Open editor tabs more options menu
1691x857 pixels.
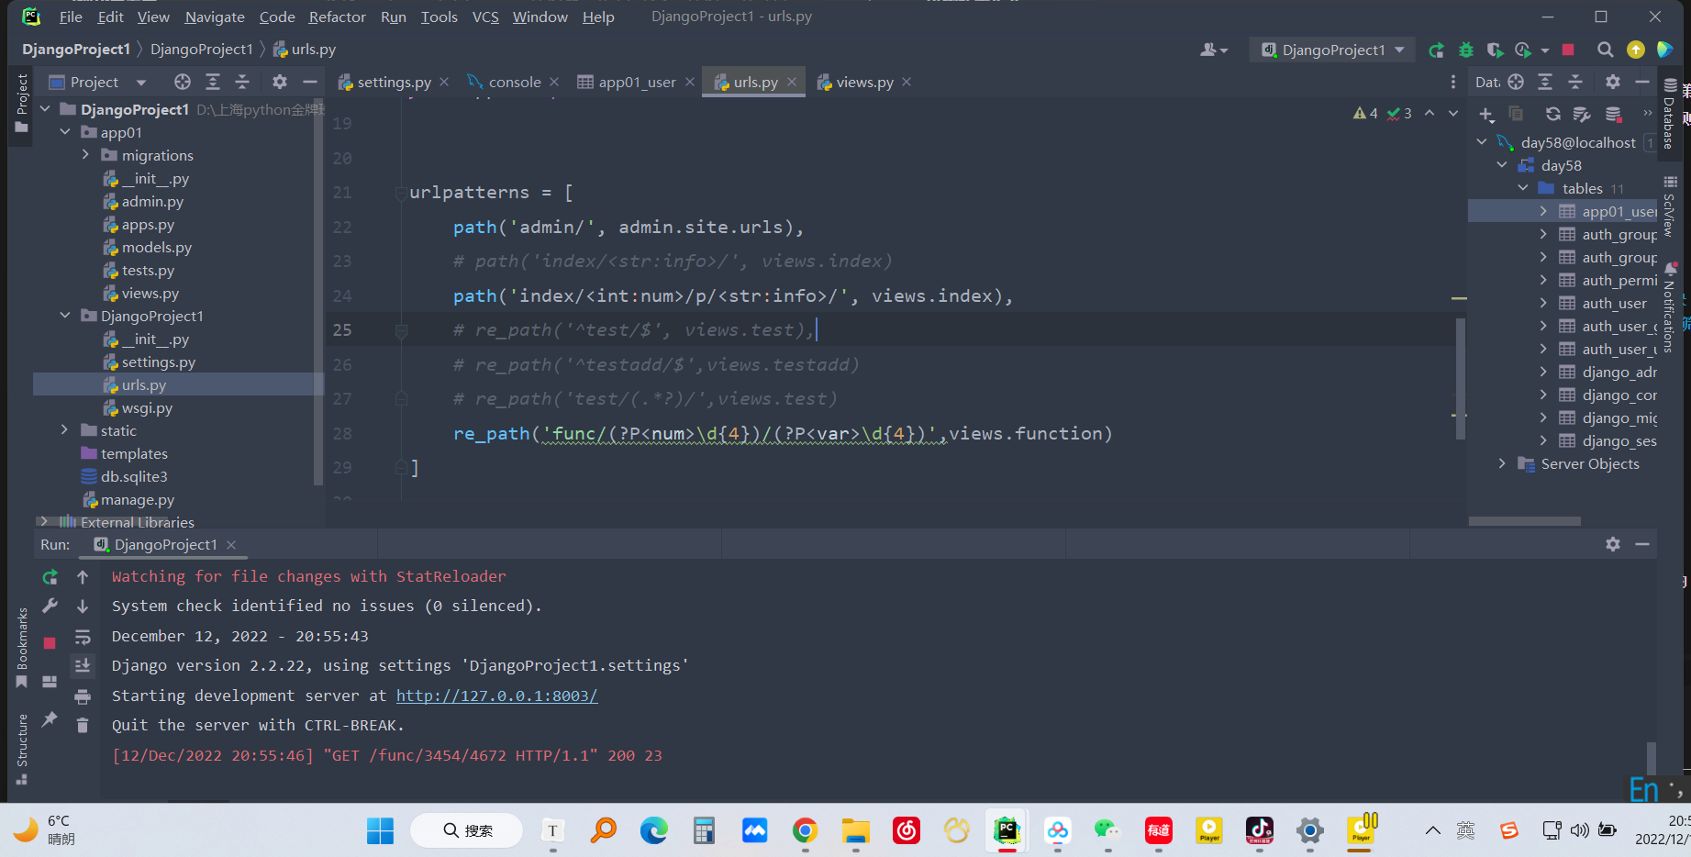(x=1452, y=82)
